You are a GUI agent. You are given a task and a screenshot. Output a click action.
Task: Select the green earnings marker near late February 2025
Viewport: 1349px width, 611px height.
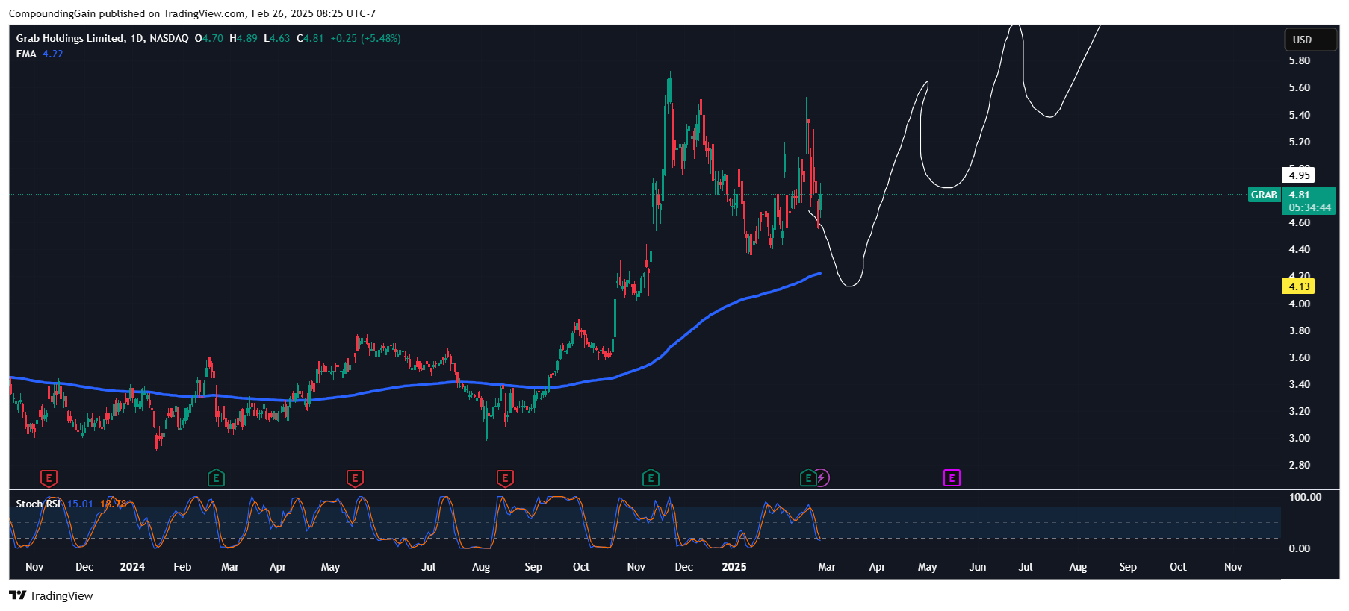click(x=807, y=478)
